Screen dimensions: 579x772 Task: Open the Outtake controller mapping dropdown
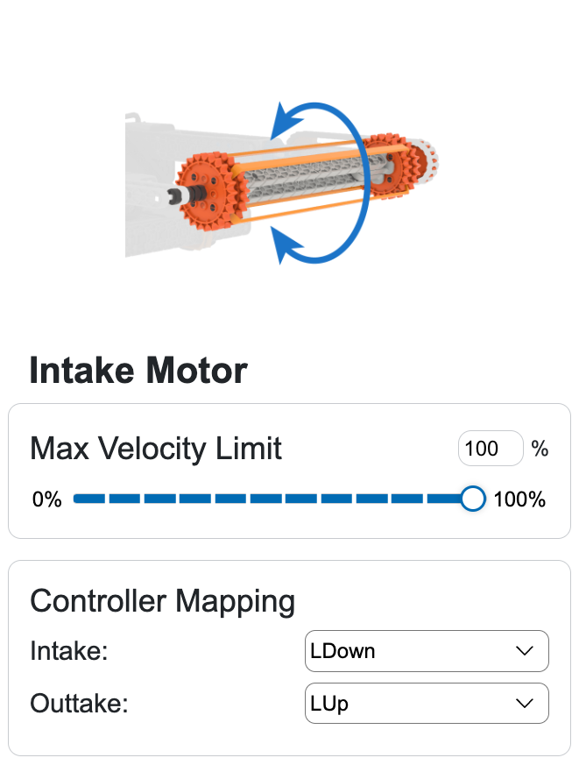click(427, 704)
